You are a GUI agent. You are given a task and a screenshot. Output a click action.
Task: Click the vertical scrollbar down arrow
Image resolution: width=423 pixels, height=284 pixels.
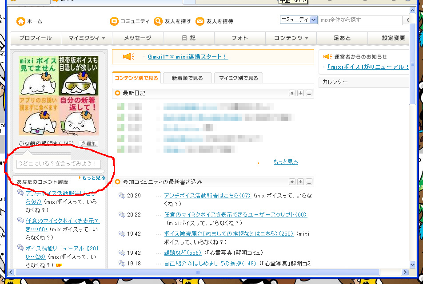pos(412,264)
